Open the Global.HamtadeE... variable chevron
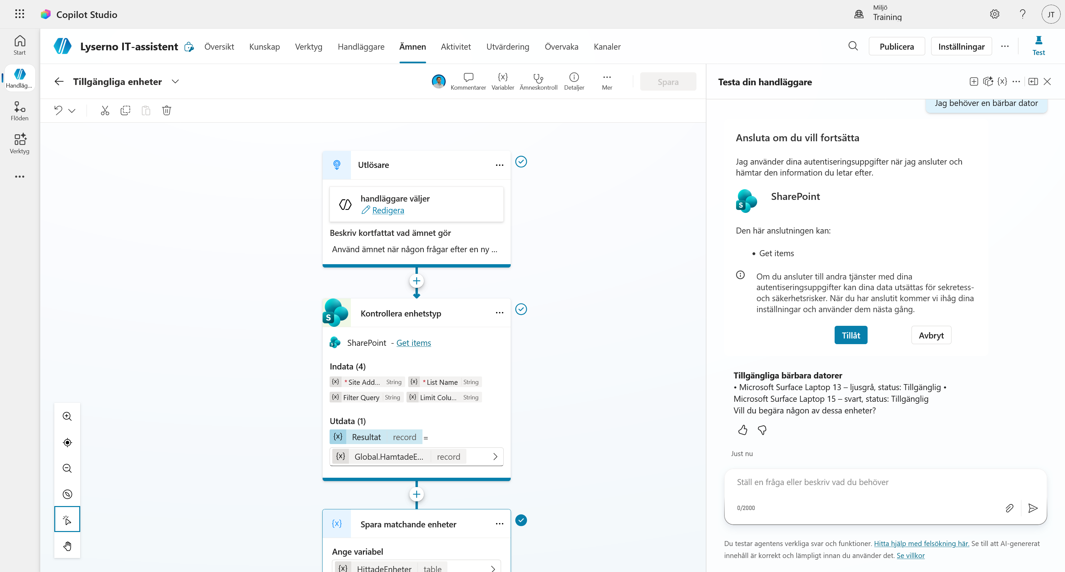Viewport: 1065px width, 572px height. coord(495,457)
